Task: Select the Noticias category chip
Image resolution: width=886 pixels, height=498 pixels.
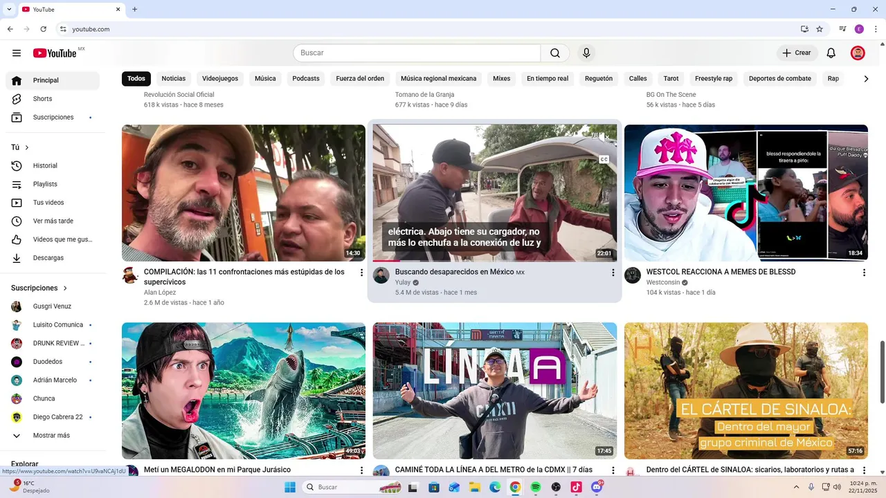Action: pos(174,79)
